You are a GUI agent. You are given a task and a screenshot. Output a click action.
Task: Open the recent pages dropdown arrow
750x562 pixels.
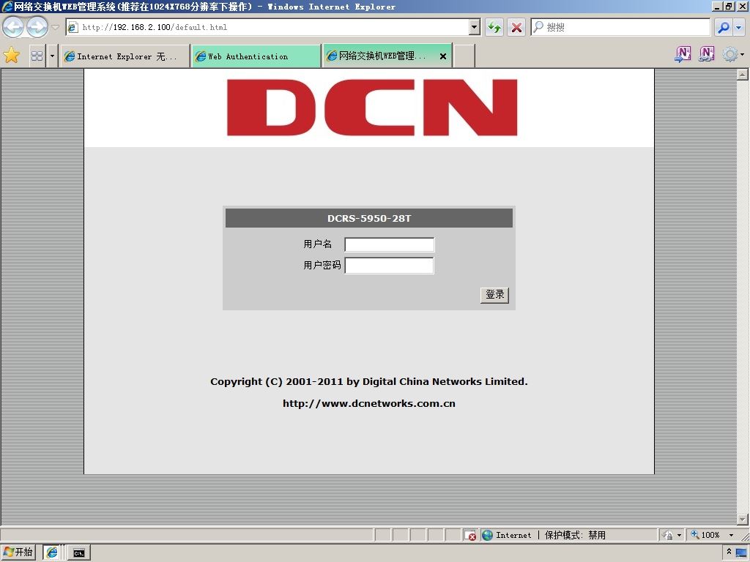[x=56, y=27]
